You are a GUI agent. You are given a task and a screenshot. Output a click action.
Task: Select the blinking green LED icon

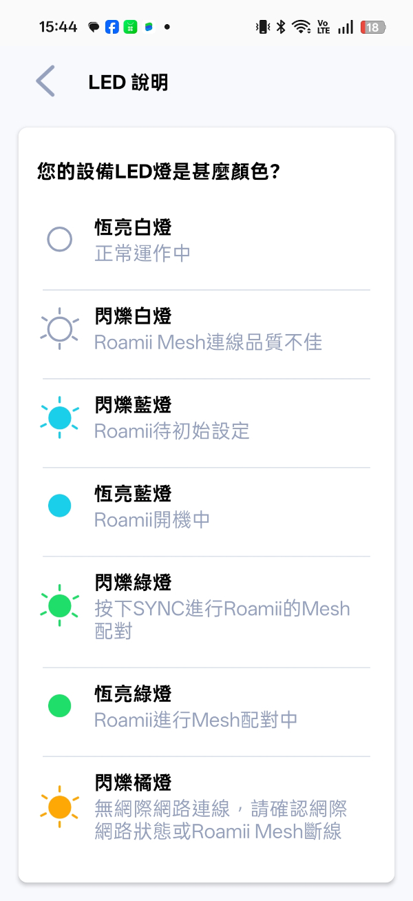click(x=59, y=607)
